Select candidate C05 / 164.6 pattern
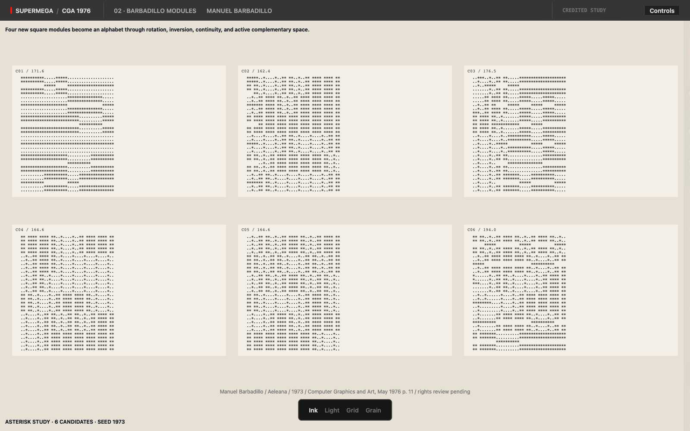The width and height of the screenshot is (690, 431). coord(345,290)
